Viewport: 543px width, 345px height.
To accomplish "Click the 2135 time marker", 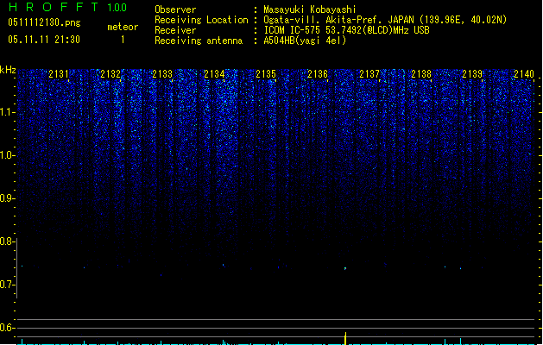I will click(266, 74).
